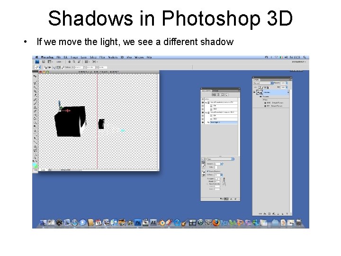Filter 3D panel by whole scene

[214, 95]
